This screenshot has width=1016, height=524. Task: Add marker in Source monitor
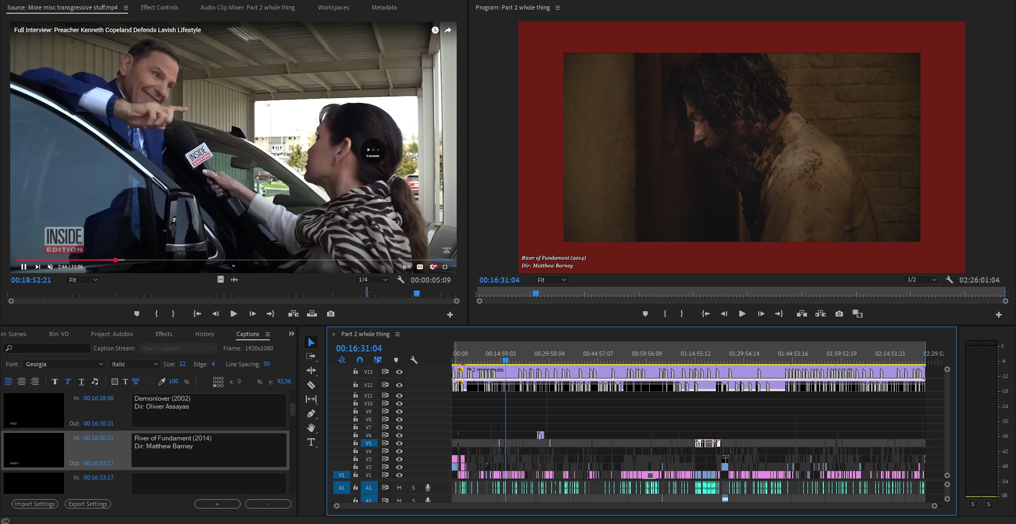137,314
